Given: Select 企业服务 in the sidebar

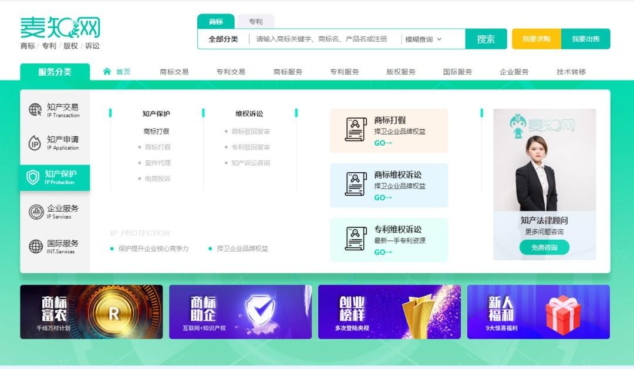Looking at the screenshot, I should 55,212.
